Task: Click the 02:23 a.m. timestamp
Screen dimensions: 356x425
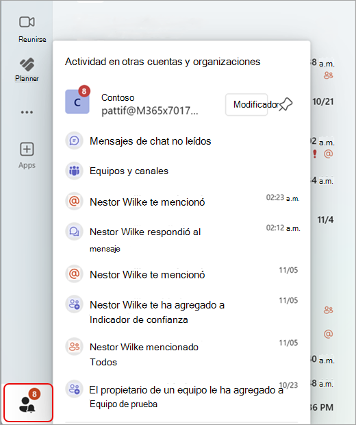Action: coord(283,198)
